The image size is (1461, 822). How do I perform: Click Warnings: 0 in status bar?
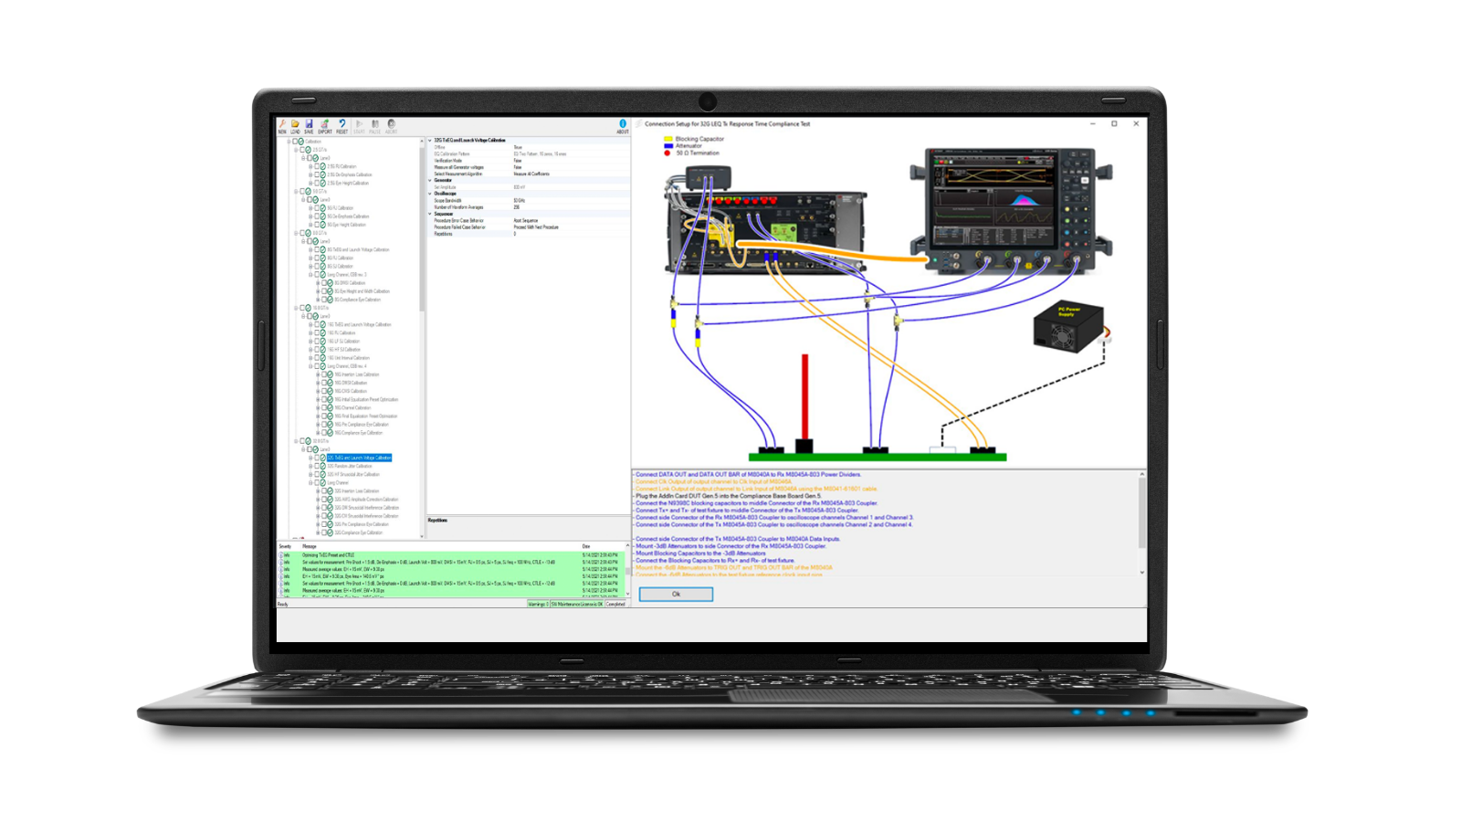pos(538,604)
